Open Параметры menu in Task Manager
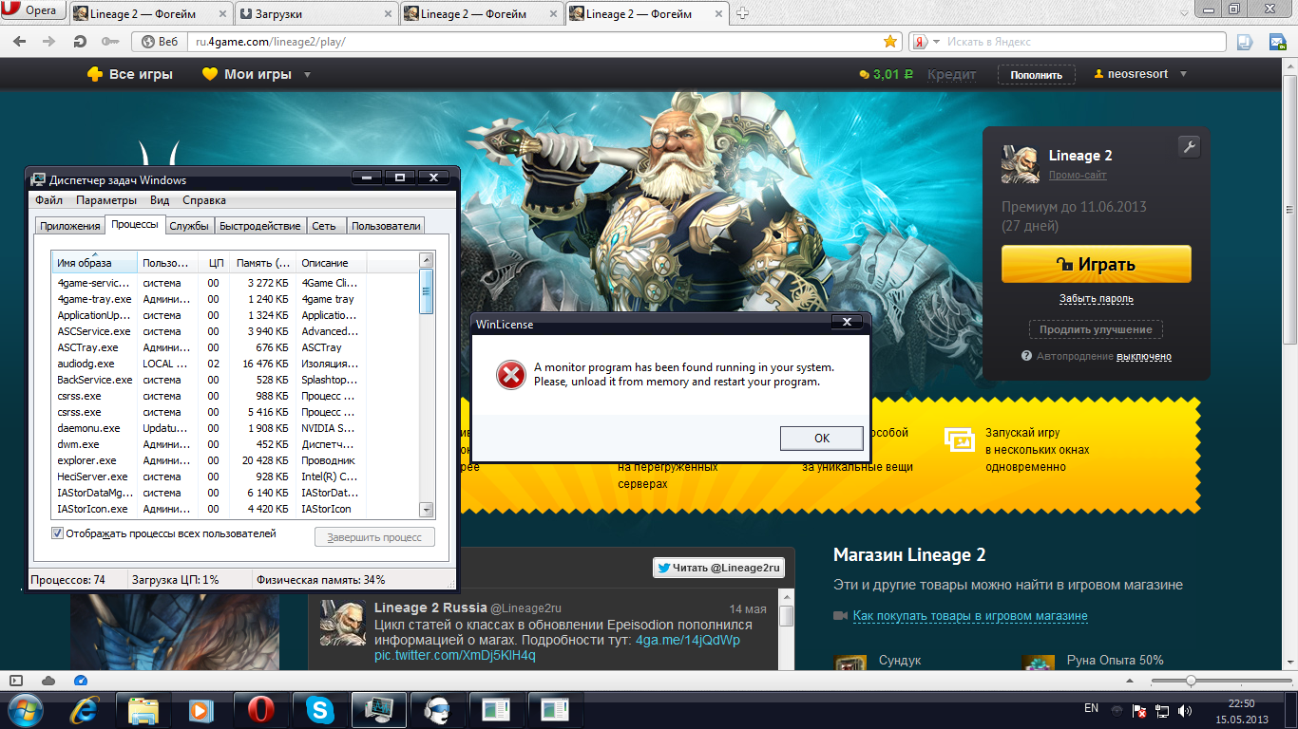 [106, 200]
